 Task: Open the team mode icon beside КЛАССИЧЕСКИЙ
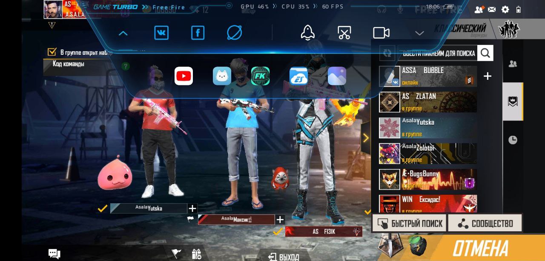coord(509,29)
